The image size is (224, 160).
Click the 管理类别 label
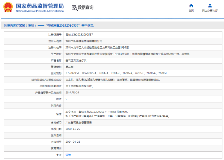pyautogui.click(x=56, y=67)
